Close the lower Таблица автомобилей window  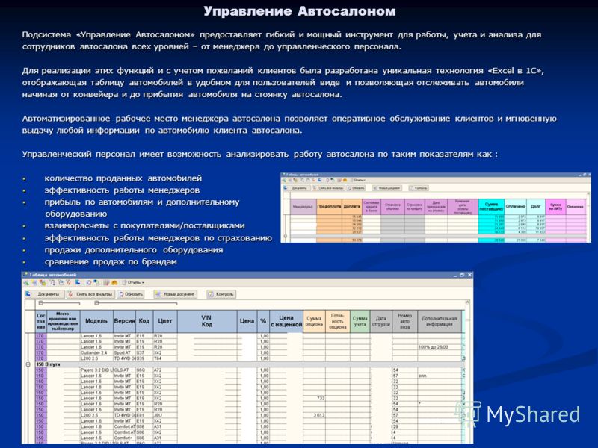click(x=469, y=275)
